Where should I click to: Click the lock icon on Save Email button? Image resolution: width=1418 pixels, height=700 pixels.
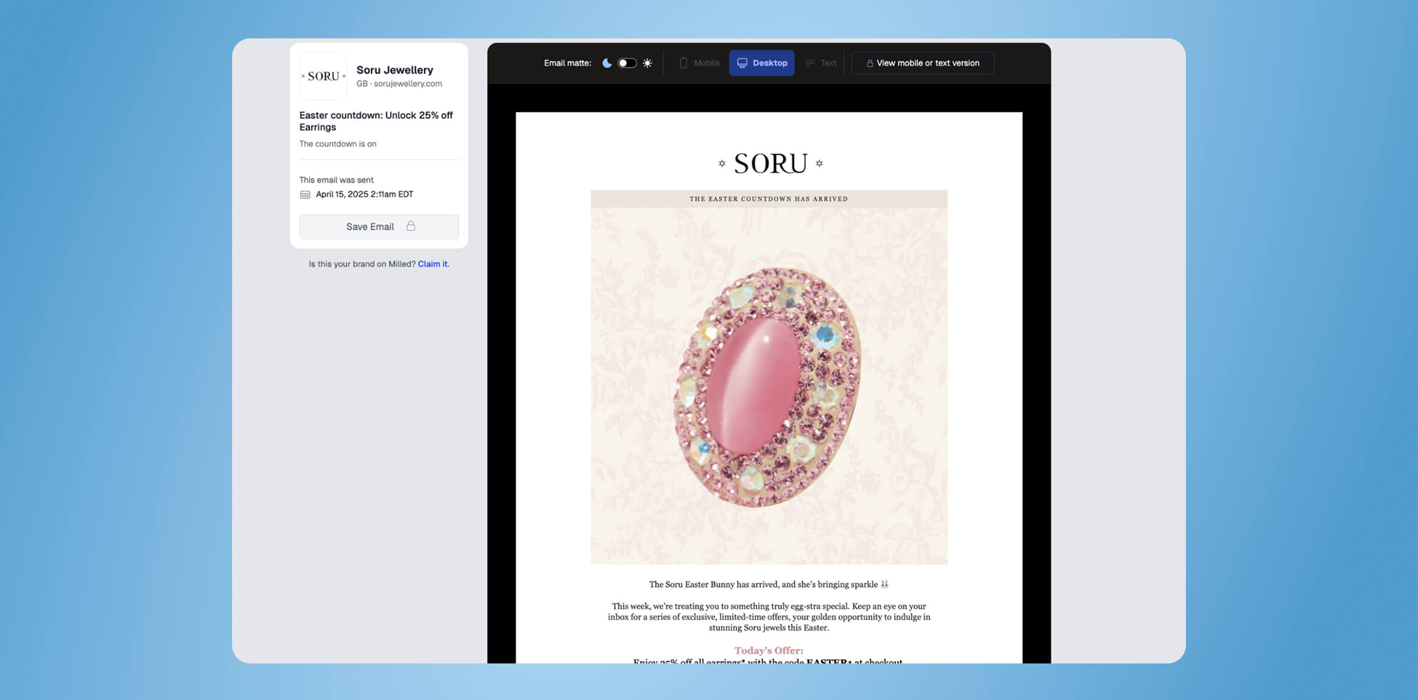411,226
